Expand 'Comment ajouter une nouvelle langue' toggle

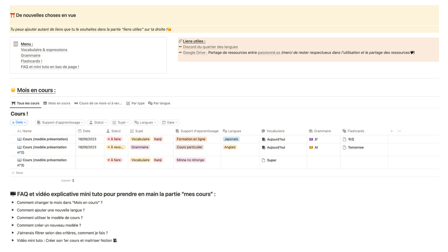(13, 210)
